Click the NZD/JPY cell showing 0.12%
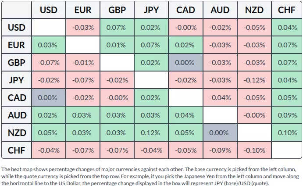The image size is (303, 186). [151, 132]
